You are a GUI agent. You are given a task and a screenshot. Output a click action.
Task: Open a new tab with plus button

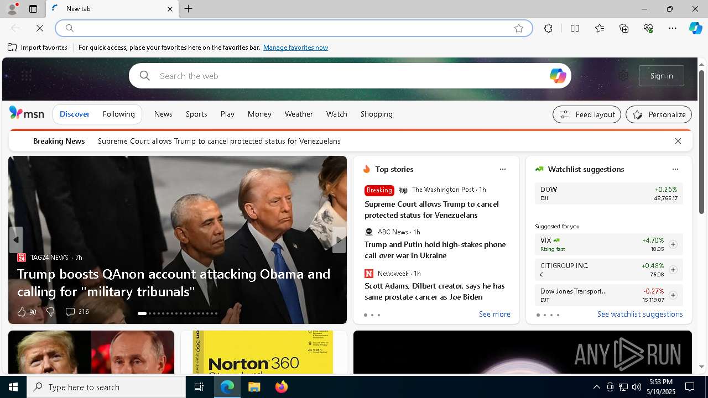[189, 9]
